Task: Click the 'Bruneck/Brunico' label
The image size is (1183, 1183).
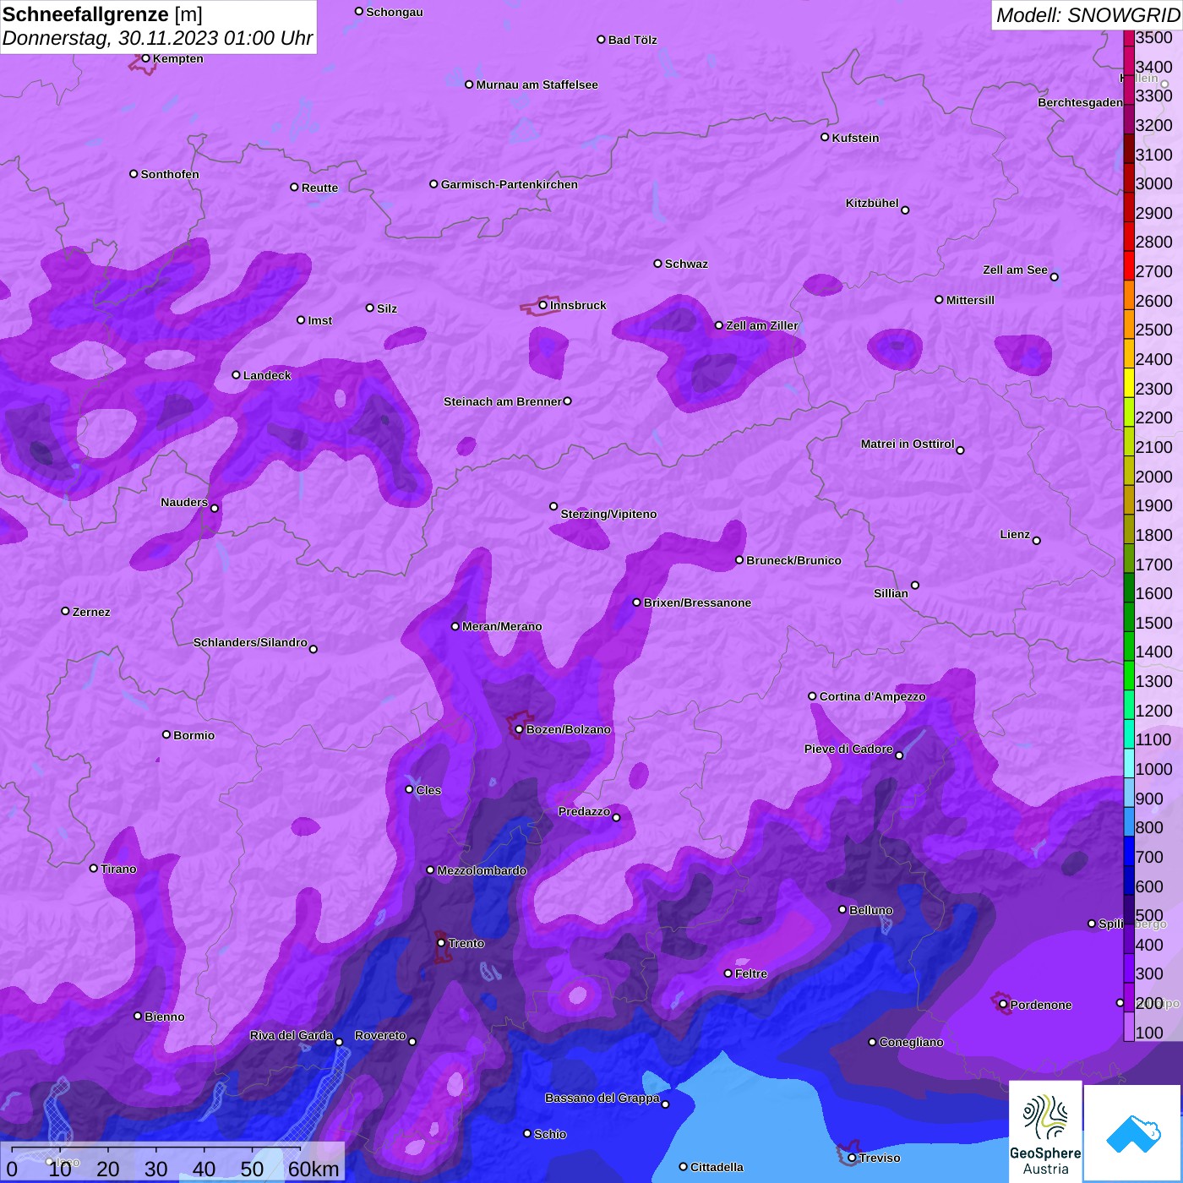Action: pyautogui.click(x=794, y=561)
